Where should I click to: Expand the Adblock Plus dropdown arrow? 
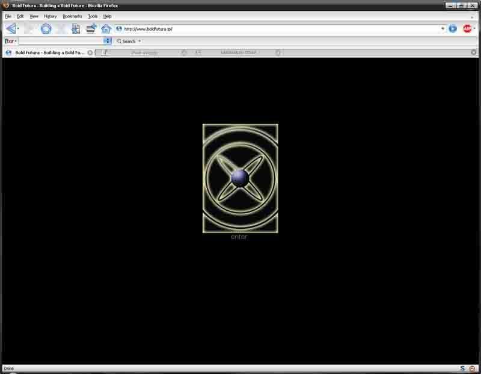click(474, 28)
